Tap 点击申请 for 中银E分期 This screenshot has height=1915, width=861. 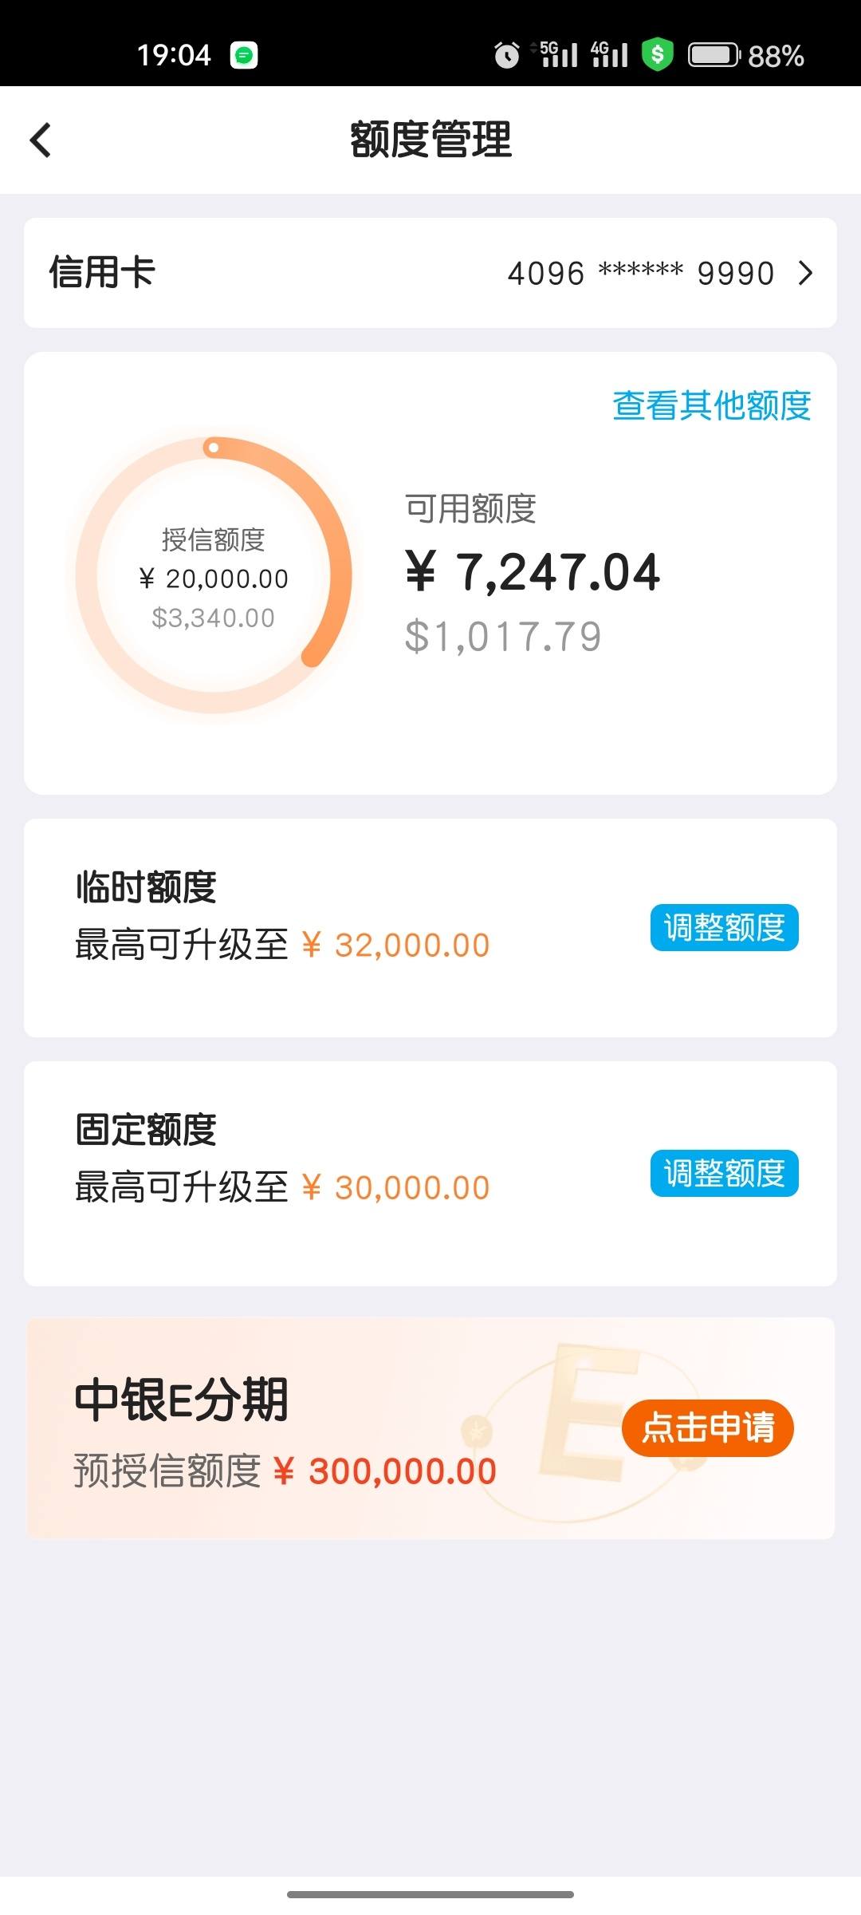click(x=708, y=1427)
